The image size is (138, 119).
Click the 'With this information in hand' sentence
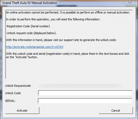[61, 40]
